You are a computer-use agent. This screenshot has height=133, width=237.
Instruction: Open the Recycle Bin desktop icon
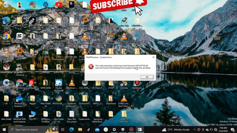click(6, 6)
